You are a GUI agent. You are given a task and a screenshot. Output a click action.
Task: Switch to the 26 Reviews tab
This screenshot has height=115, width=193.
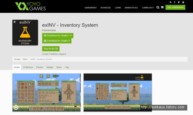point(28,67)
